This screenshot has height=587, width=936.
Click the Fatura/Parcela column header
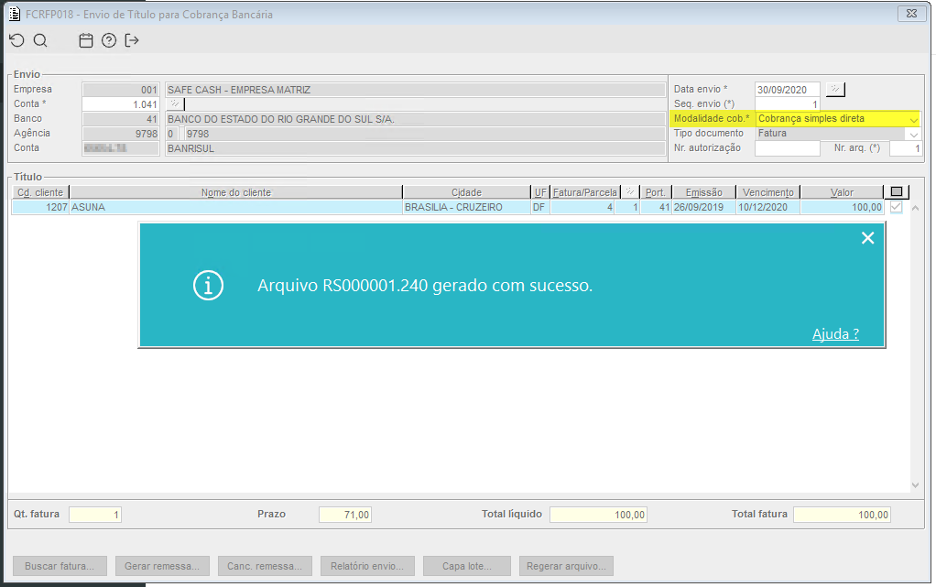[x=585, y=192]
